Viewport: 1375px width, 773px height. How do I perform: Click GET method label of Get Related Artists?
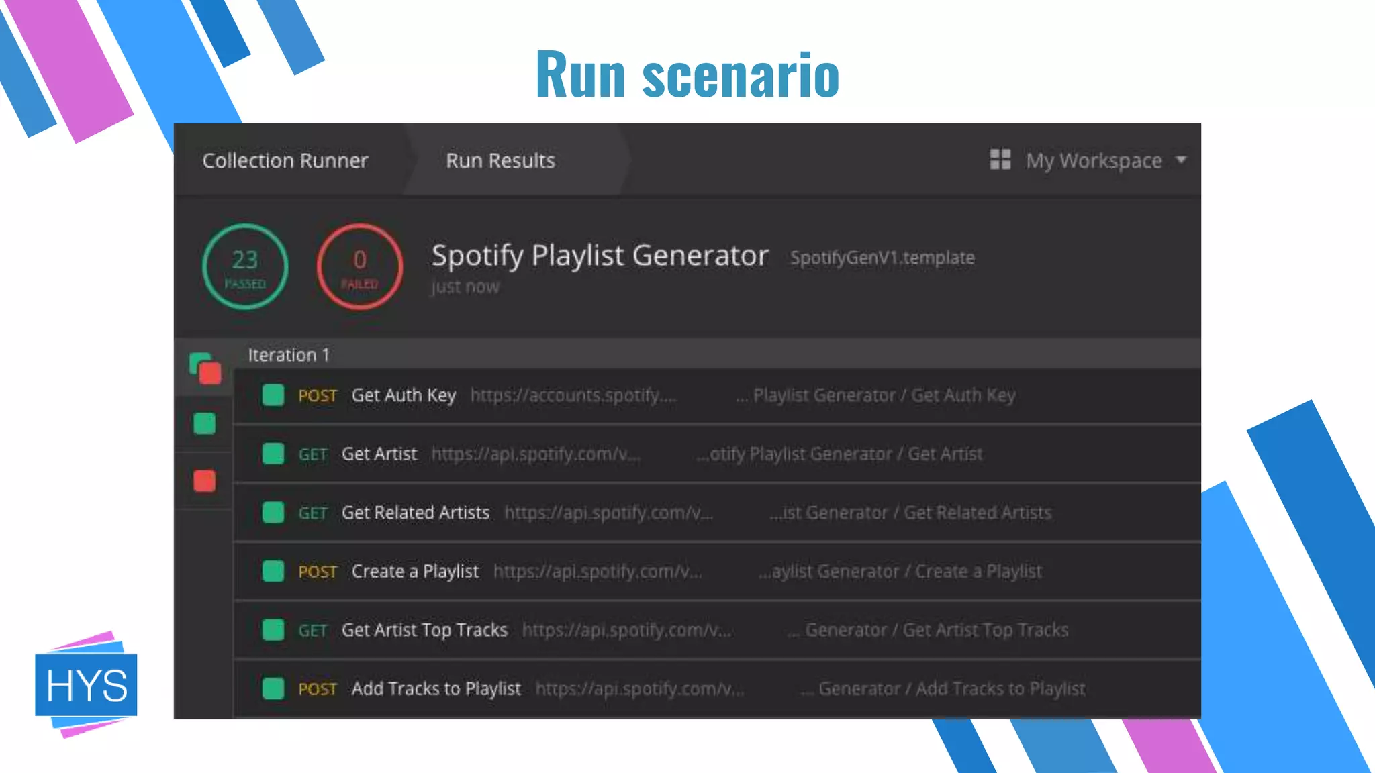pyautogui.click(x=313, y=513)
